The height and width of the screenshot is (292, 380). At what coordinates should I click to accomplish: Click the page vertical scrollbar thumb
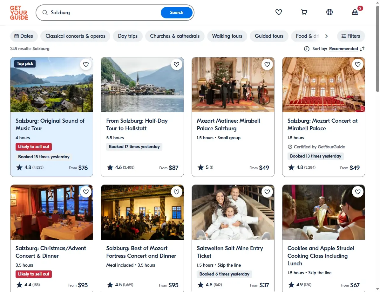pyautogui.click(x=377, y=49)
